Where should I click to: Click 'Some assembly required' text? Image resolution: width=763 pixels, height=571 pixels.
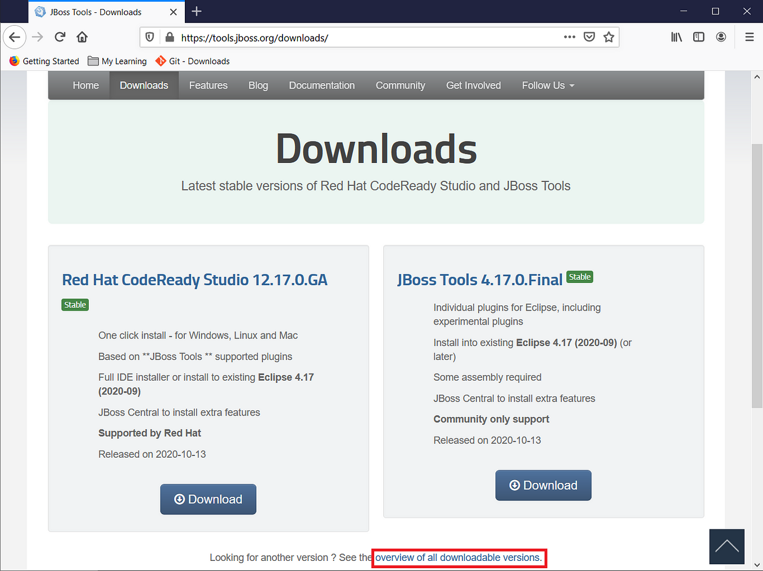point(487,377)
